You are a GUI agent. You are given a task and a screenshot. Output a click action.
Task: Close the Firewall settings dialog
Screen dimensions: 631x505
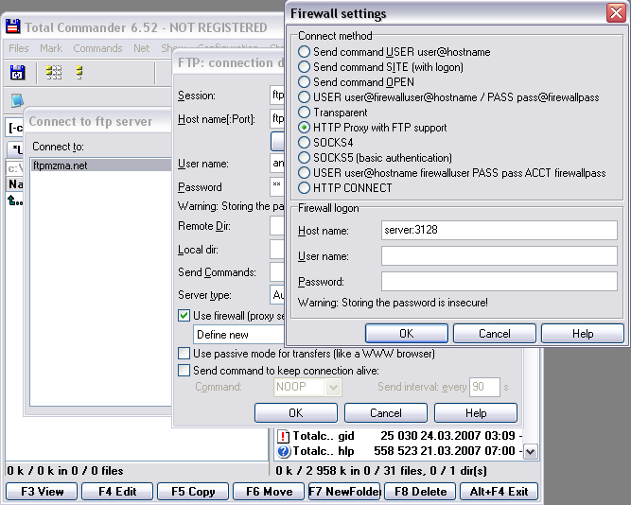click(x=616, y=13)
